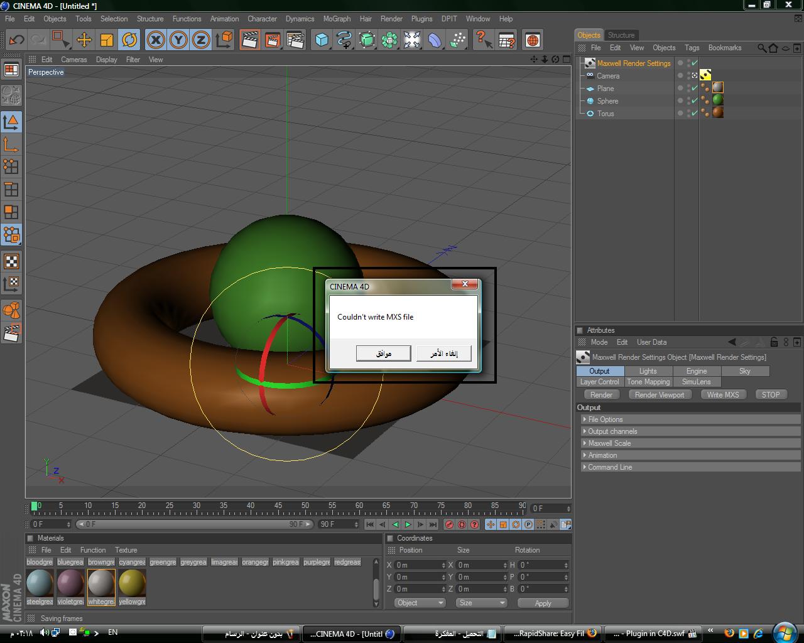
Task: Click the Apply button in Coordinates
Action: 543,603
